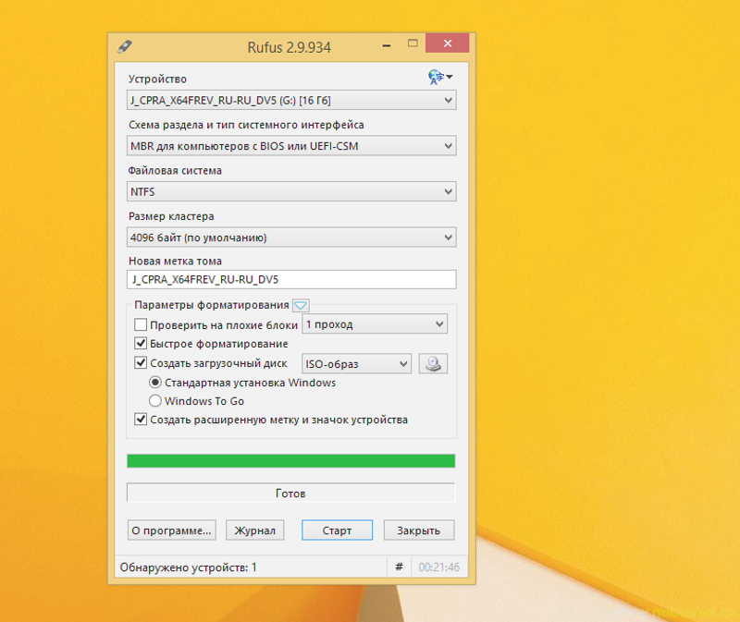Click the ISO image select disc icon
The width and height of the screenshot is (740, 622).
click(x=433, y=363)
